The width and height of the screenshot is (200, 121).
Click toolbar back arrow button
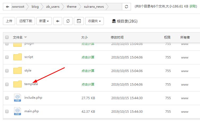58,21
